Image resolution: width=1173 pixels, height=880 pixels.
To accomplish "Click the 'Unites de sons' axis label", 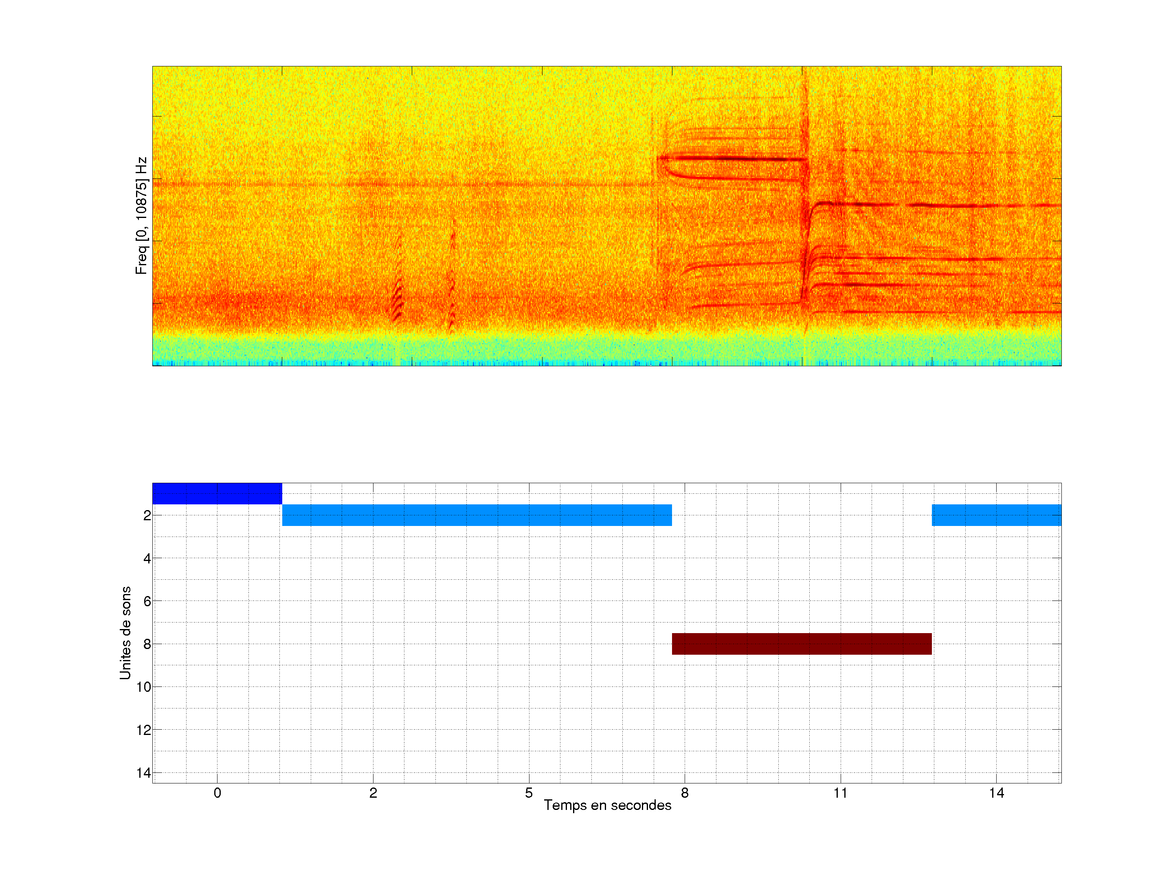I will point(125,633).
